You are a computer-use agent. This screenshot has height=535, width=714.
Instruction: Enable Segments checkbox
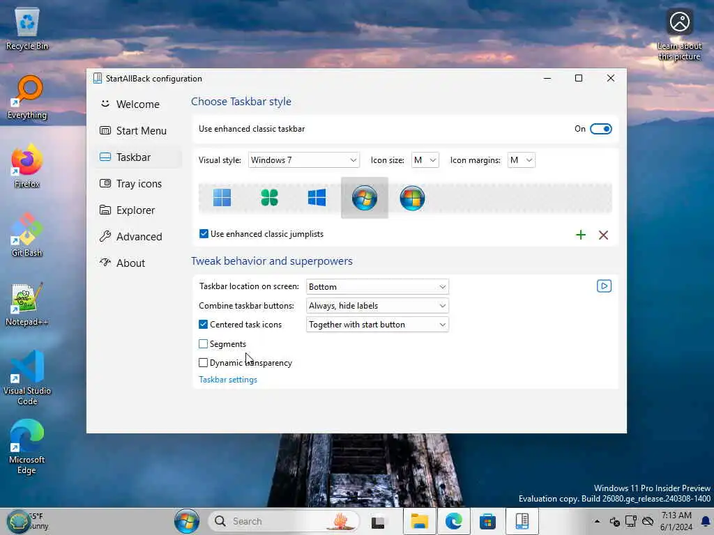[203, 344]
